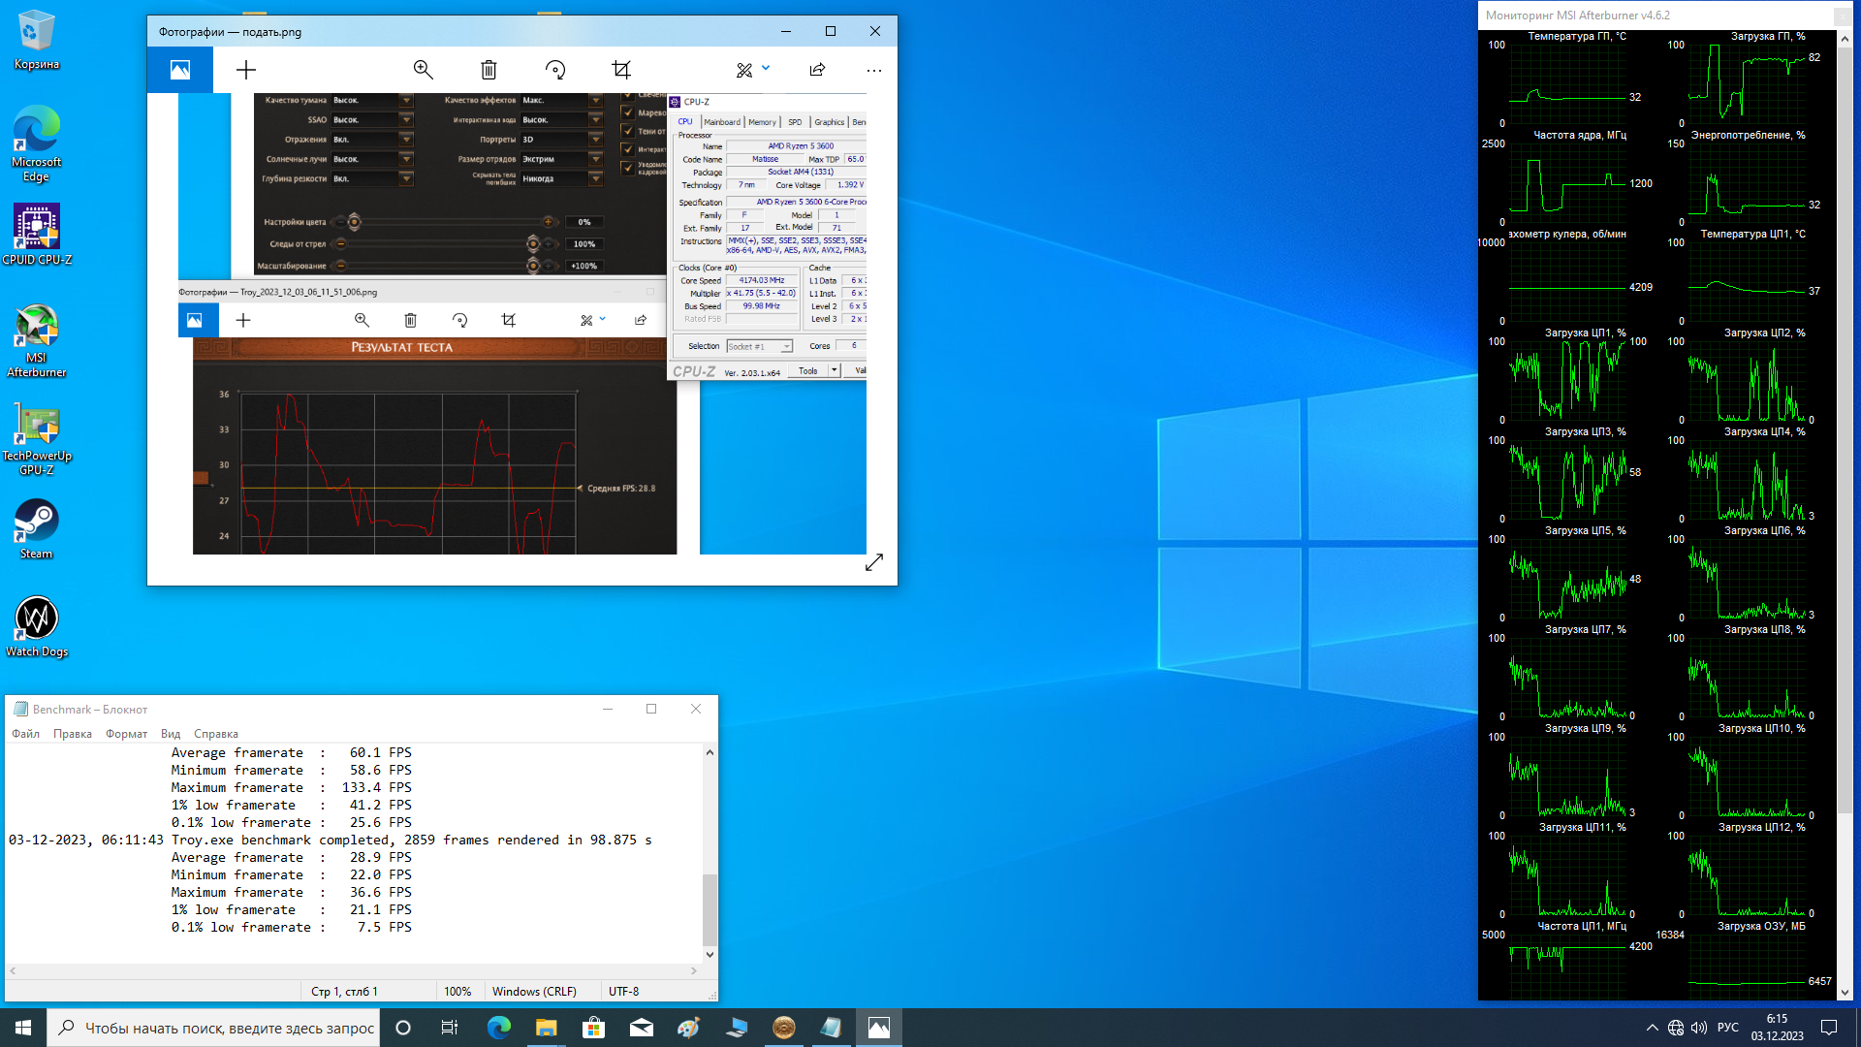Viewport: 1861px width, 1047px height.
Task: Select the crop tool in Photos
Action: coord(621,70)
